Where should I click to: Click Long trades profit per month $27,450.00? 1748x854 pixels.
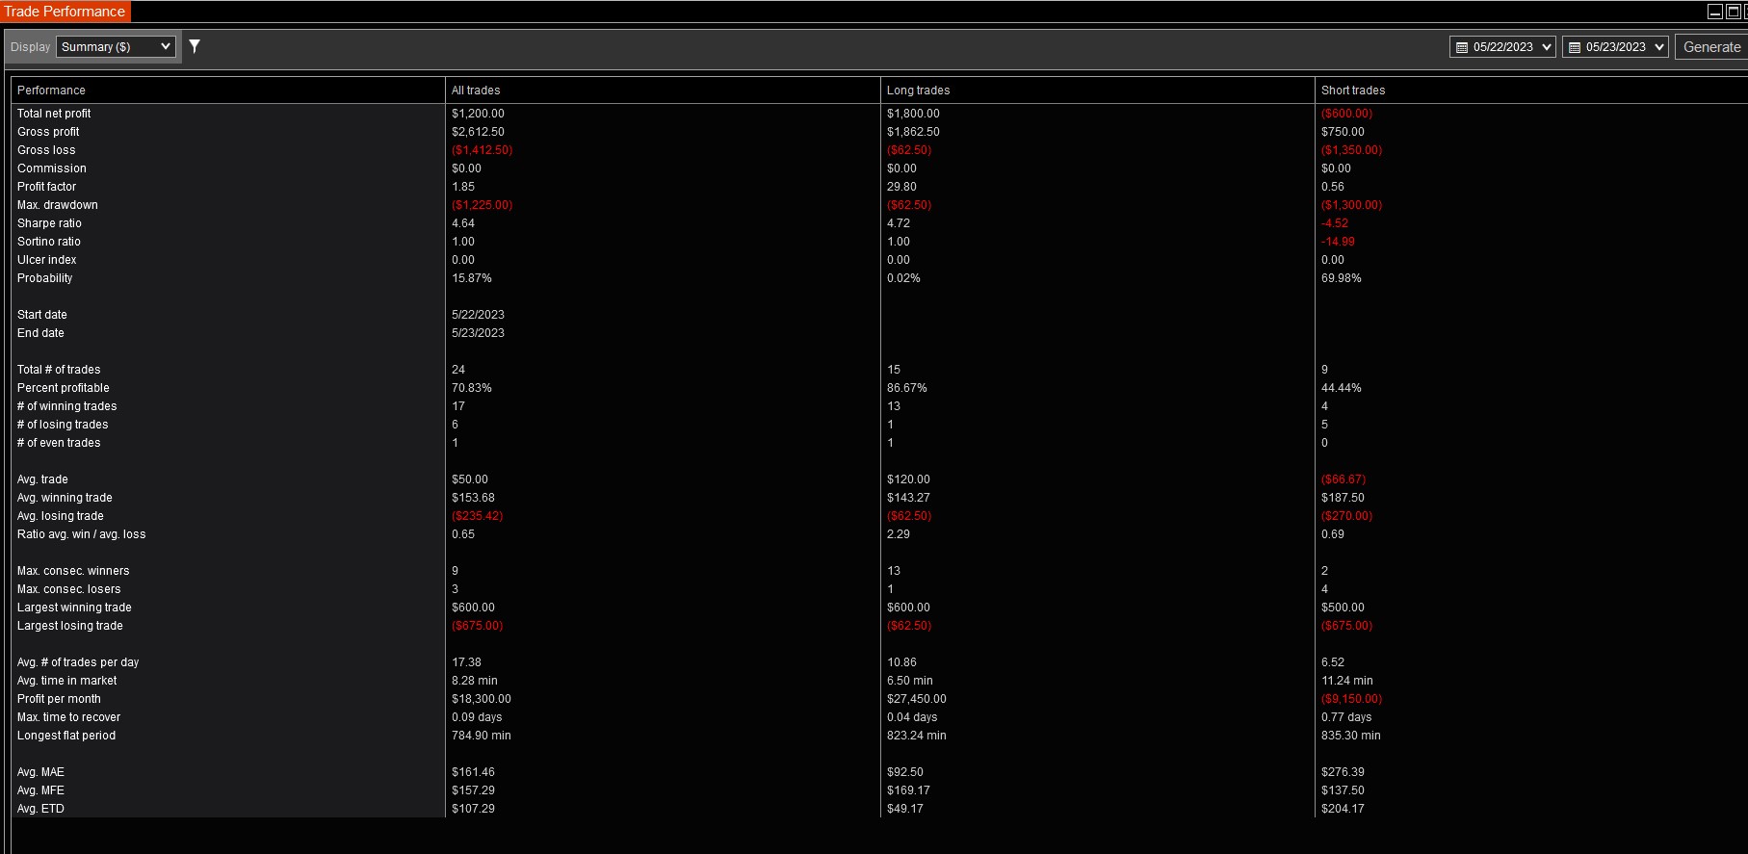pyautogui.click(x=917, y=699)
